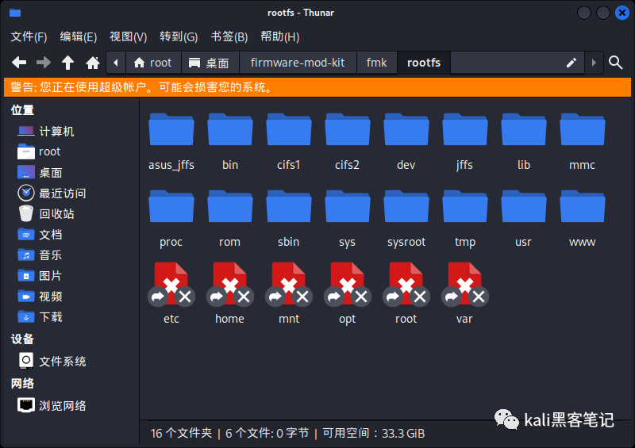Select the sys folder
Image resolution: width=635 pixels, height=448 pixels.
click(x=348, y=219)
